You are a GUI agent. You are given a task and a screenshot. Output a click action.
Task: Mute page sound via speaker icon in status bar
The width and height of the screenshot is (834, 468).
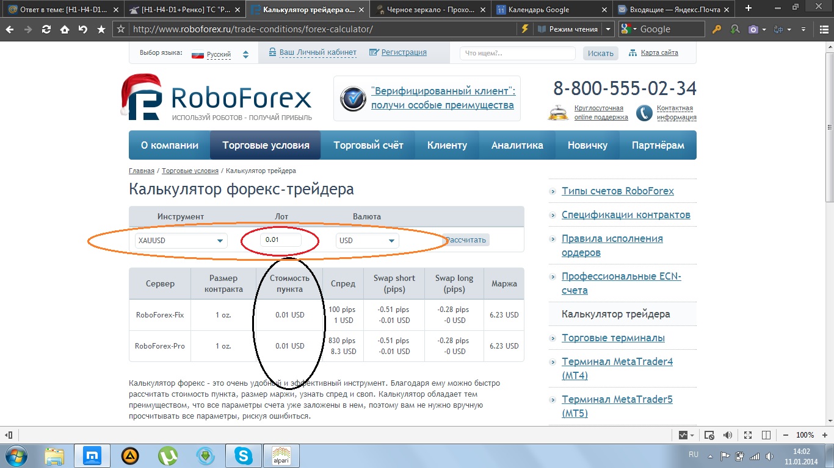[x=727, y=435]
